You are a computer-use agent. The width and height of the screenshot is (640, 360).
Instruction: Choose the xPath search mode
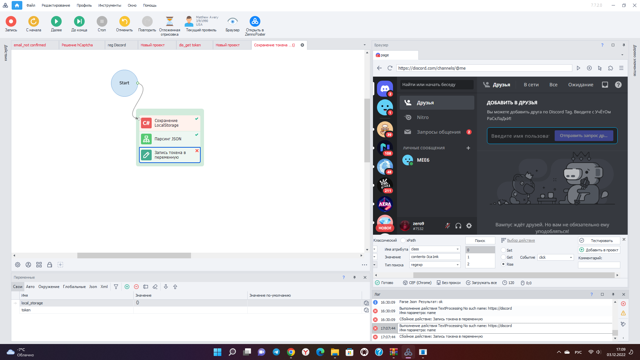tap(403, 240)
